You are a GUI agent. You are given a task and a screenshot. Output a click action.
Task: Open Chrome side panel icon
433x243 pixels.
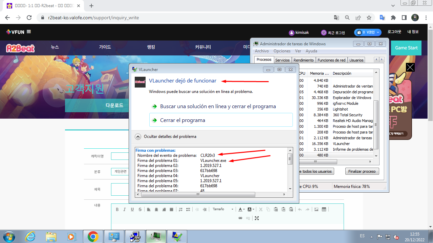(x=404, y=18)
